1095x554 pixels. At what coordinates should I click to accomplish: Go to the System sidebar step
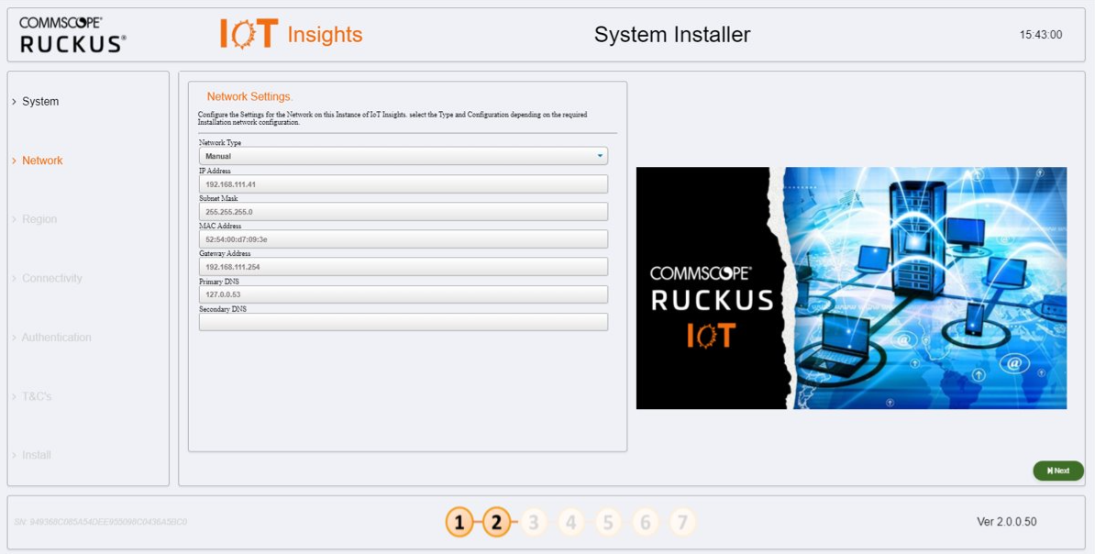pyautogui.click(x=40, y=101)
